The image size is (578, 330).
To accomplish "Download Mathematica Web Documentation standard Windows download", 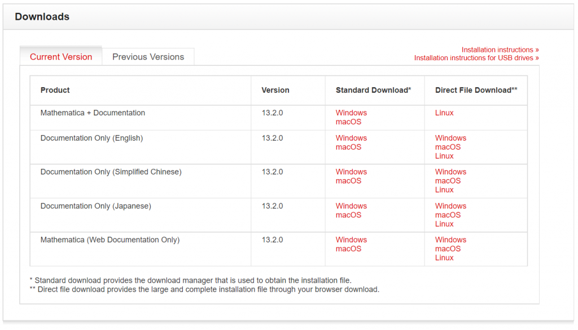I will pos(351,240).
